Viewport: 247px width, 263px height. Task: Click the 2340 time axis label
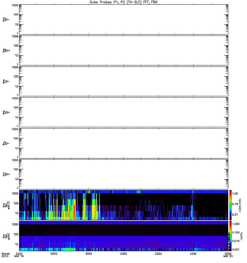coord(193,254)
